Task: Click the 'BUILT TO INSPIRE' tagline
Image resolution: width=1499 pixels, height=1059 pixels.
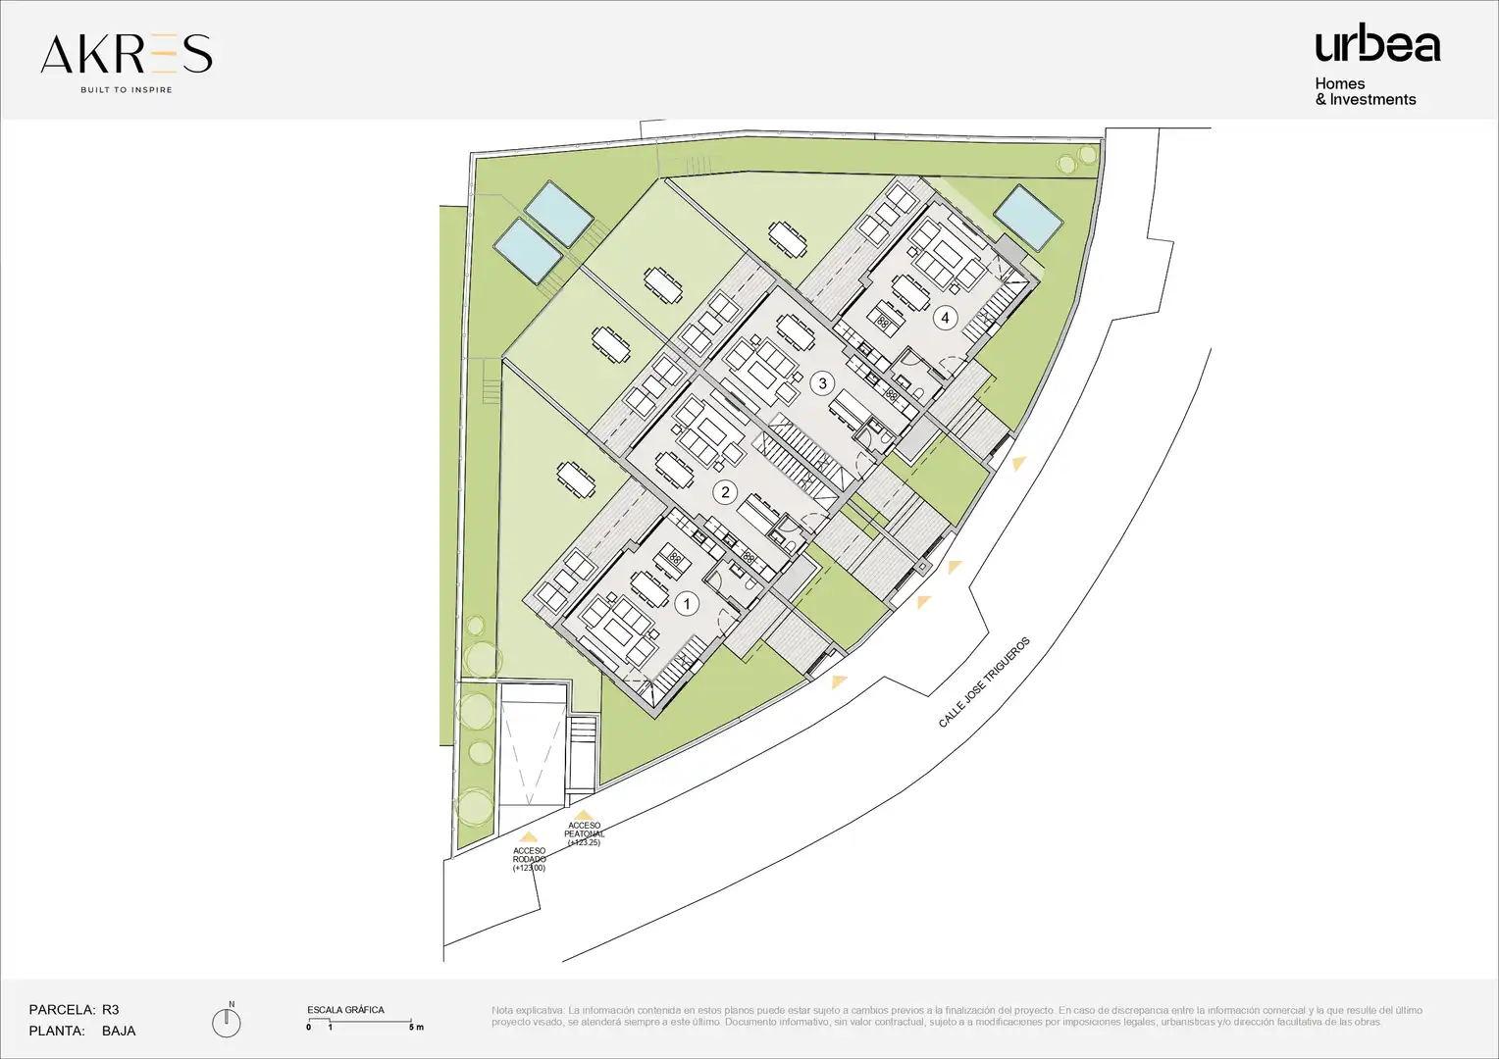Action: (x=127, y=90)
